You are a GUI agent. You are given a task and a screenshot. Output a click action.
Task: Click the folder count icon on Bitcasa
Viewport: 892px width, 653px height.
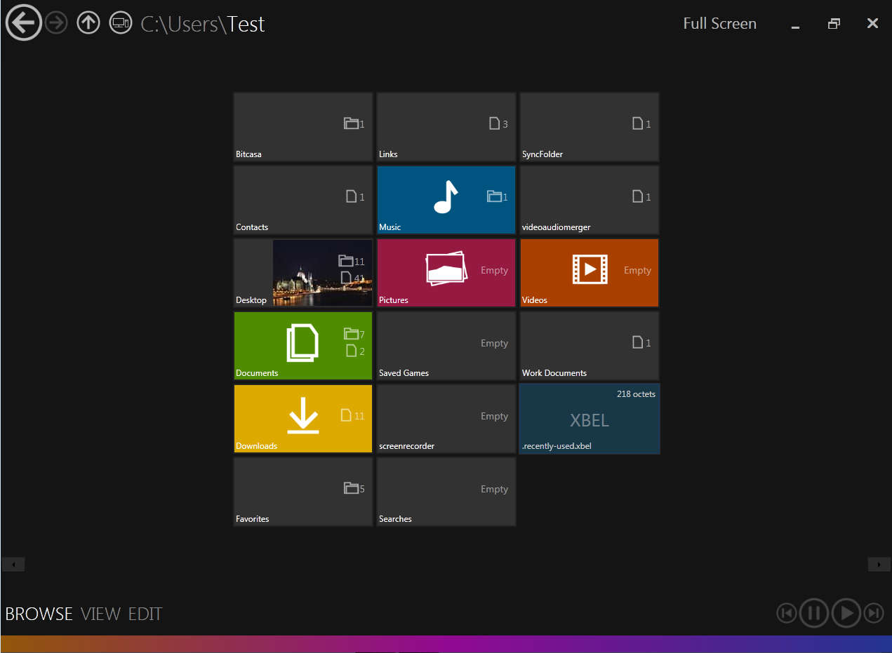(351, 123)
